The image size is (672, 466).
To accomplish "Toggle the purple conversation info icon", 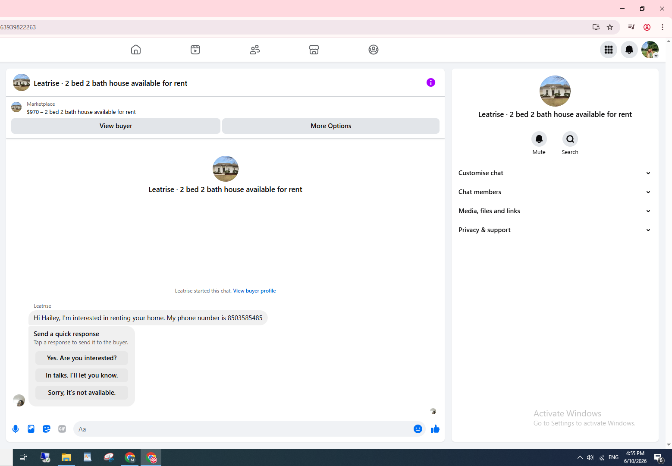I will coord(431,82).
